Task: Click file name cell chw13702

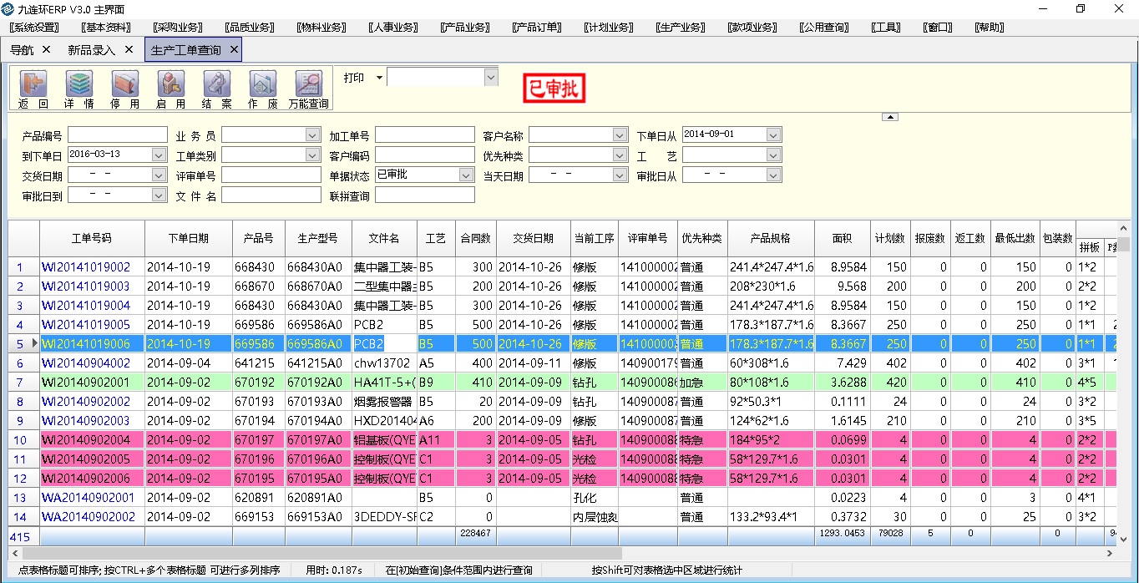Action: (x=382, y=363)
